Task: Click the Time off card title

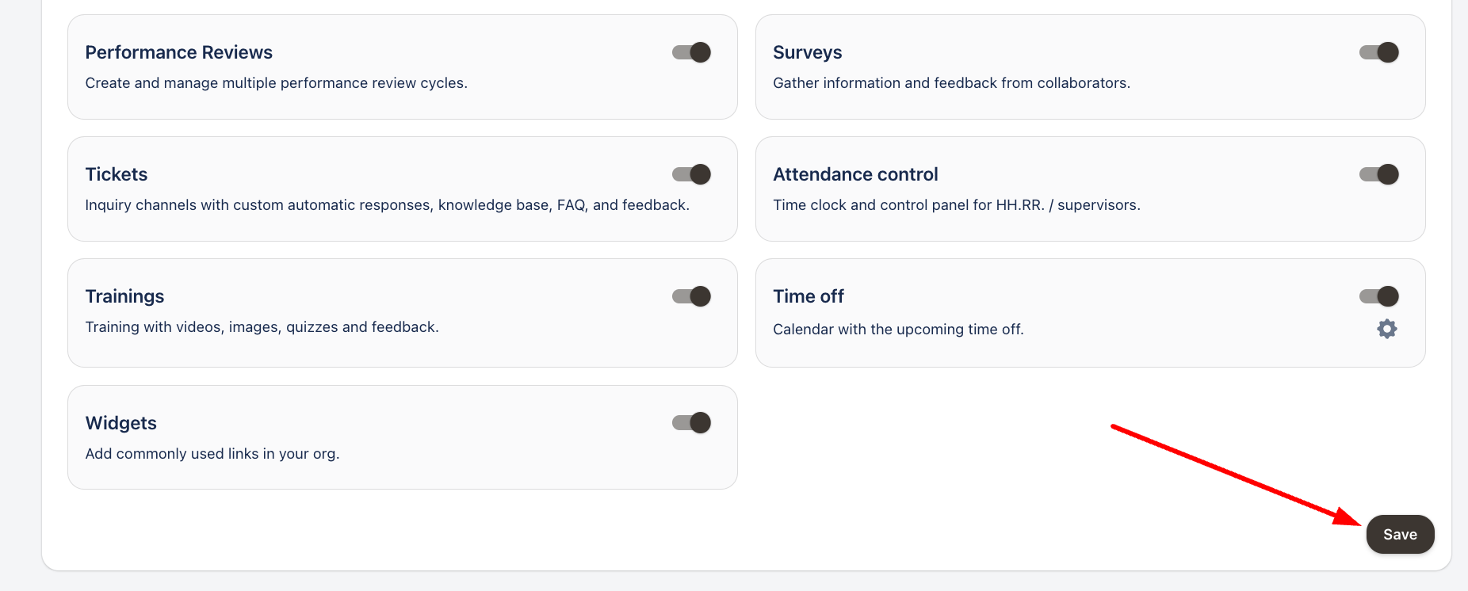Action: pos(808,296)
